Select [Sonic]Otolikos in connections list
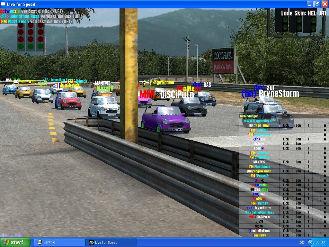The image size is (329, 247). (259, 231)
